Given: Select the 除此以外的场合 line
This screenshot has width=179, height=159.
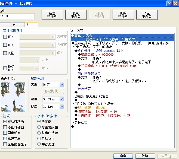Looking at the screenshot, I should pyautogui.click(x=88, y=74).
